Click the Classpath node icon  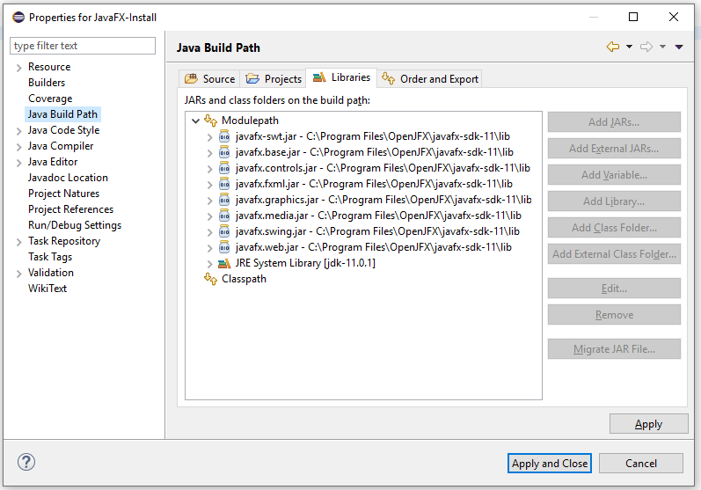coord(210,279)
